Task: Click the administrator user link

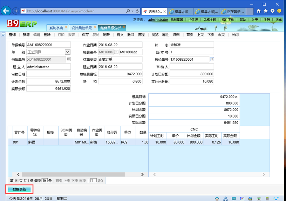Action: point(158,20)
